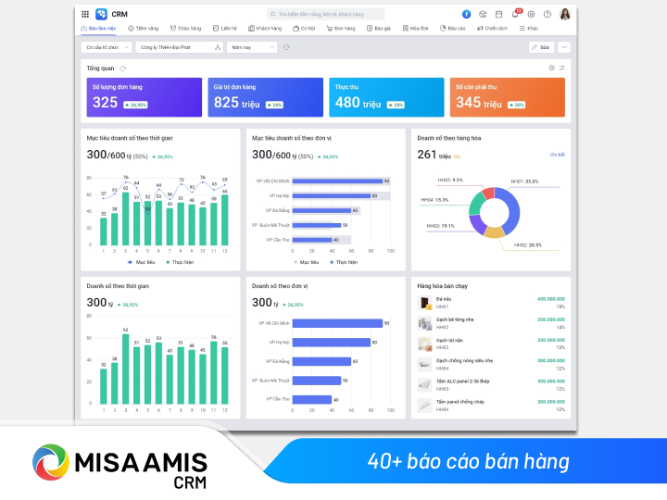Open the settings gear in top bar
667x500 pixels.
coord(532,14)
